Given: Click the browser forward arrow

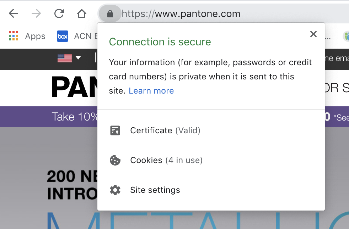Looking at the screenshot, I should point(36,13).
